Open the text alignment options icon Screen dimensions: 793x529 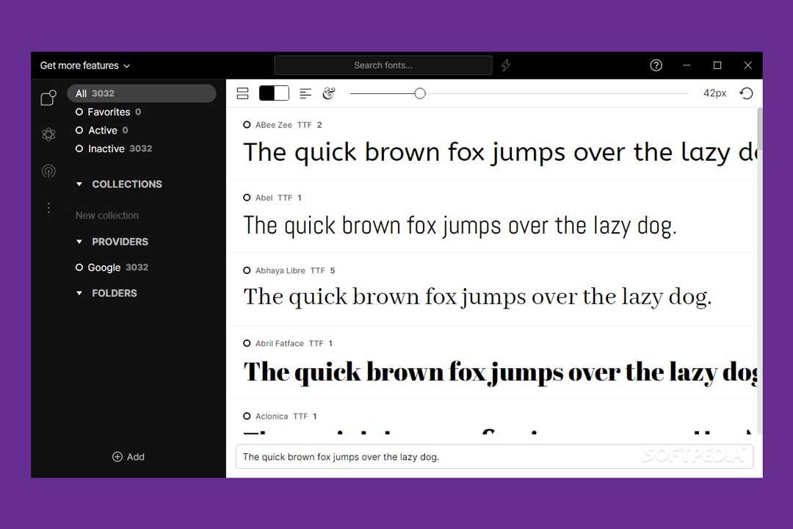(x=305, y=93)
